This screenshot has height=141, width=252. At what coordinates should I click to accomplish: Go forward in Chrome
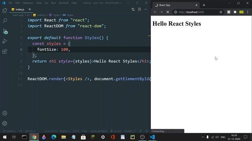(x=161, y=12)
